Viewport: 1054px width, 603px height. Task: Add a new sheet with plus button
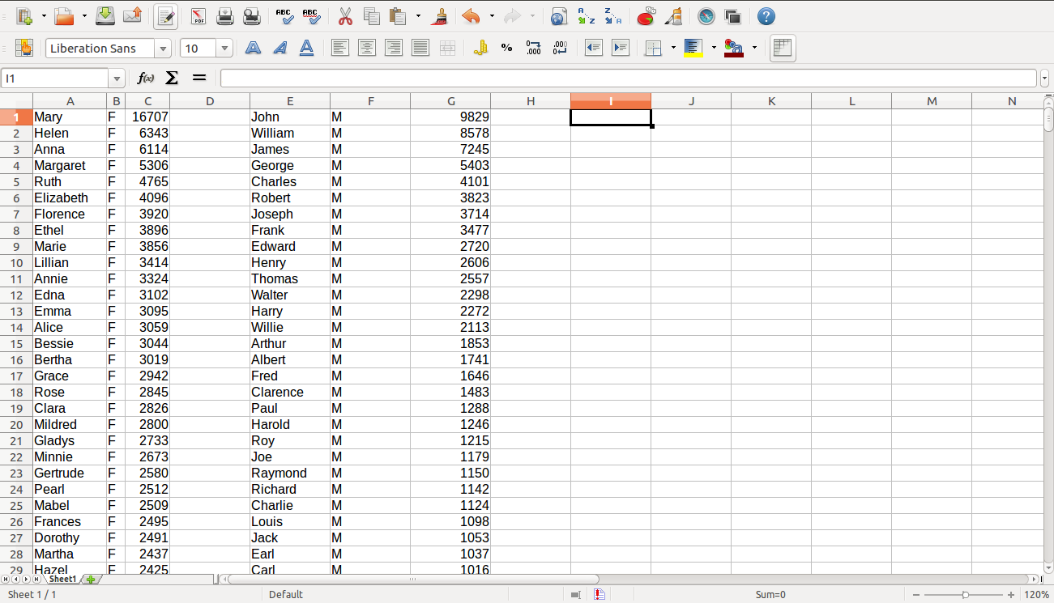point(92,579)
